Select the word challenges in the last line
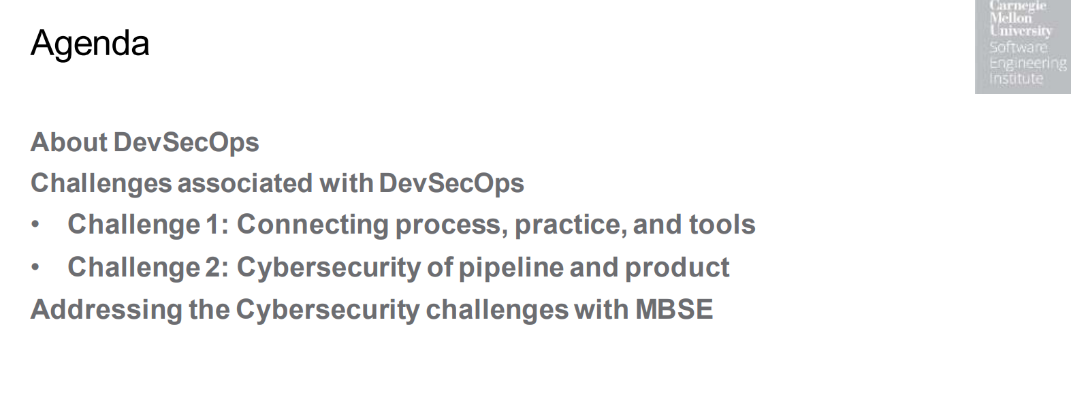1071x410 pixels. [496, 310]
